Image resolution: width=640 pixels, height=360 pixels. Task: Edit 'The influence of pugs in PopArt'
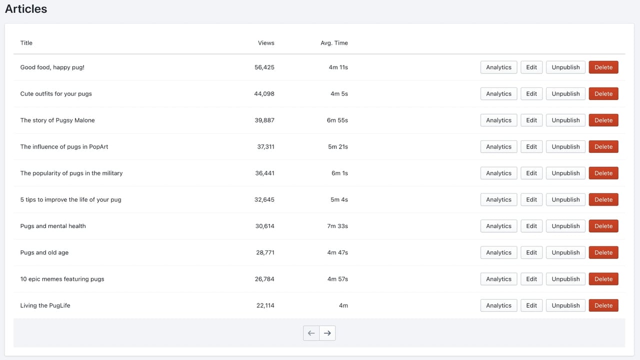pyautogui.click(x=531, y=147)
